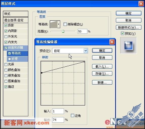Select the left curve point in mapping grid
Viewport: 145px width, 129px height.
tap(42, 73)
